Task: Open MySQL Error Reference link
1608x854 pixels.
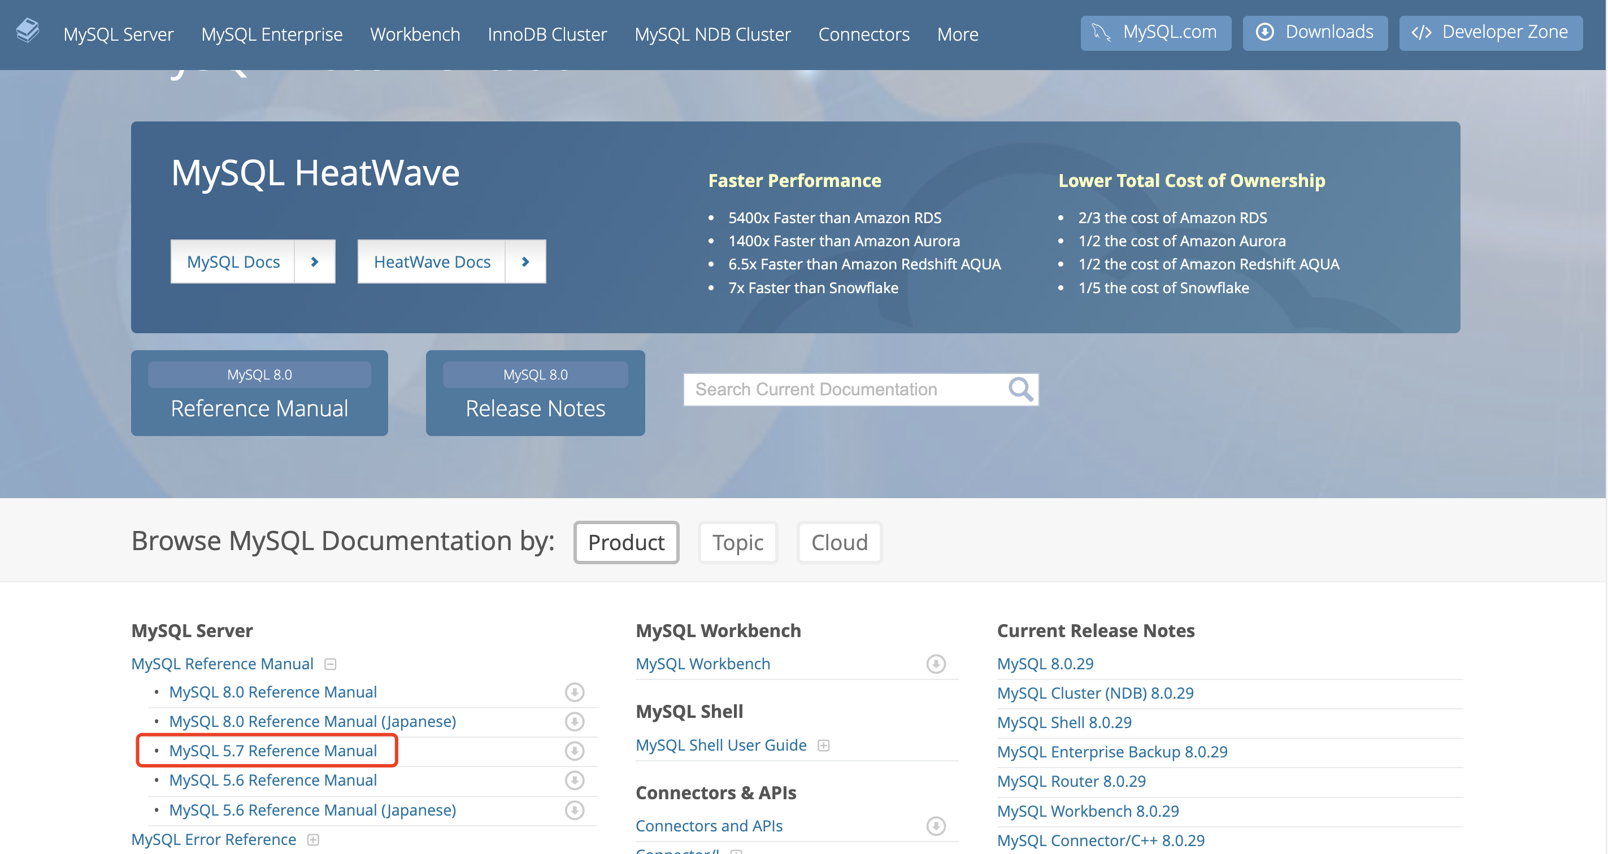Action: [x=214, y=840]
